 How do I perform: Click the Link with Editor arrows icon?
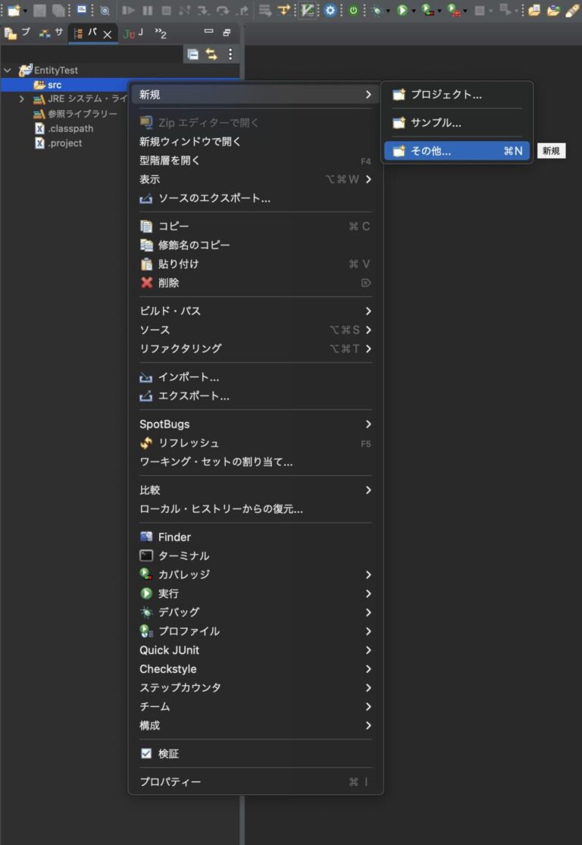(211, 54)
